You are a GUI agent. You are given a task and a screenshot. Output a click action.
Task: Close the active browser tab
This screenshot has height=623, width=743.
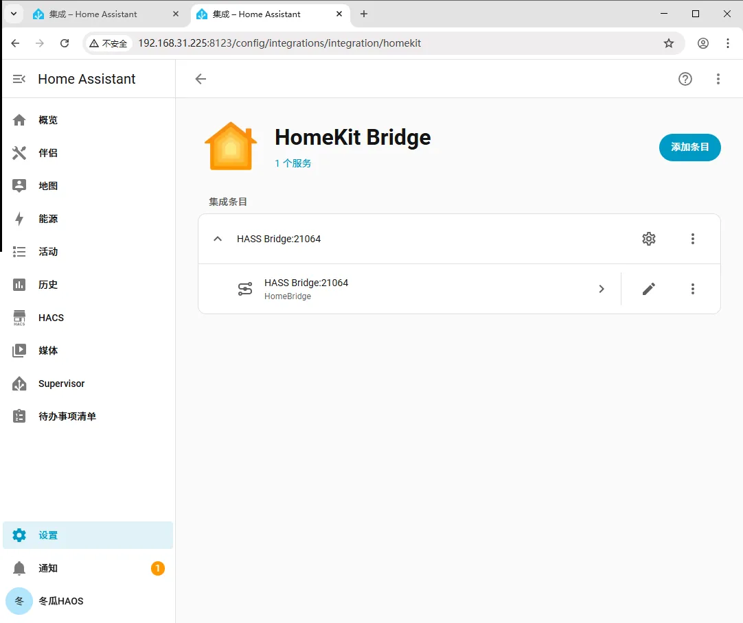[339, 14]
